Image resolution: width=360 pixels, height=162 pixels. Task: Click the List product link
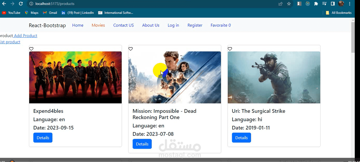tap(10, 42)
